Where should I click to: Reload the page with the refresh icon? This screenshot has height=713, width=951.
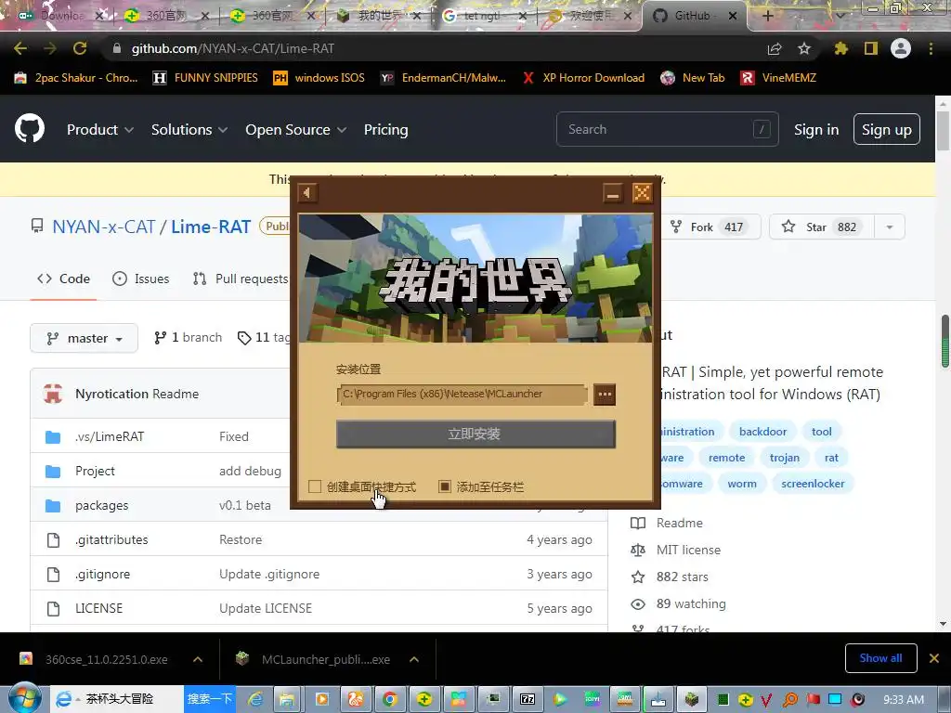point(80,48)
